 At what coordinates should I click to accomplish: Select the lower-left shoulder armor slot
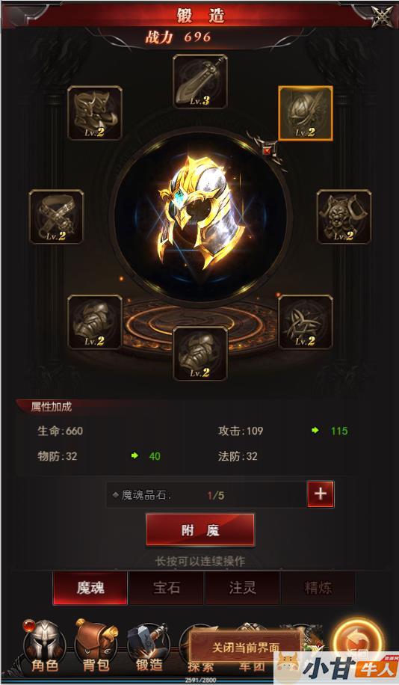pyautogui.click(x=95, y=322)
